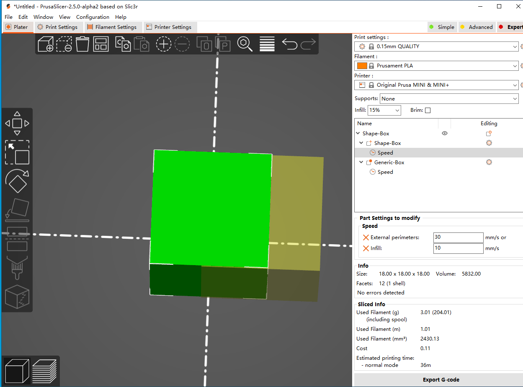Open the Filament Prusament PLA dropdown
Image resolution: width=523 pixels, height=387 pixels.
[436, 66]
